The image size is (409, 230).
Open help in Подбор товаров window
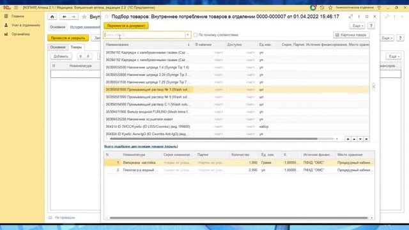pos(371,26)
